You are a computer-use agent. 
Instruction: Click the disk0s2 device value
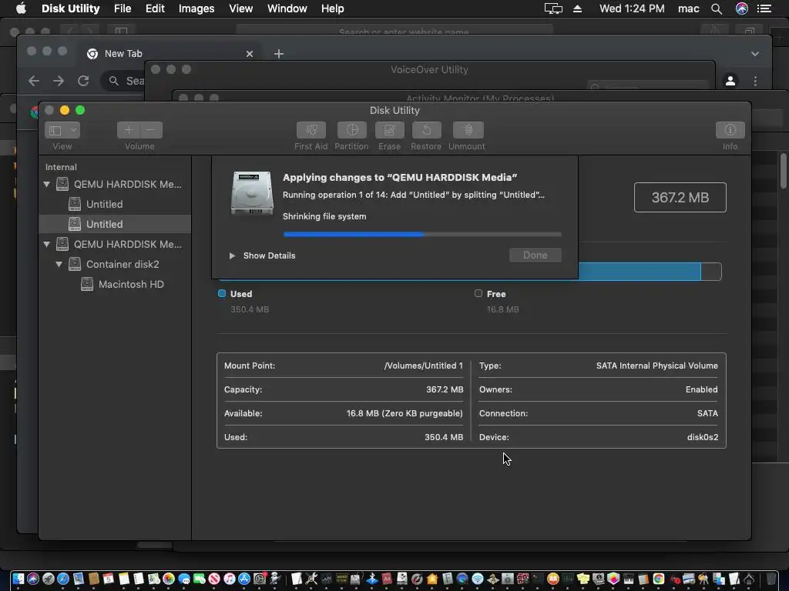[x=703, y=437]
